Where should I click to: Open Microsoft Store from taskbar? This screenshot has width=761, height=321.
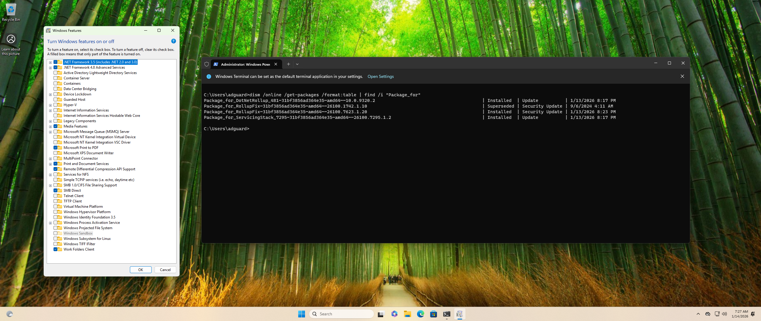click(x=433, y=314)
